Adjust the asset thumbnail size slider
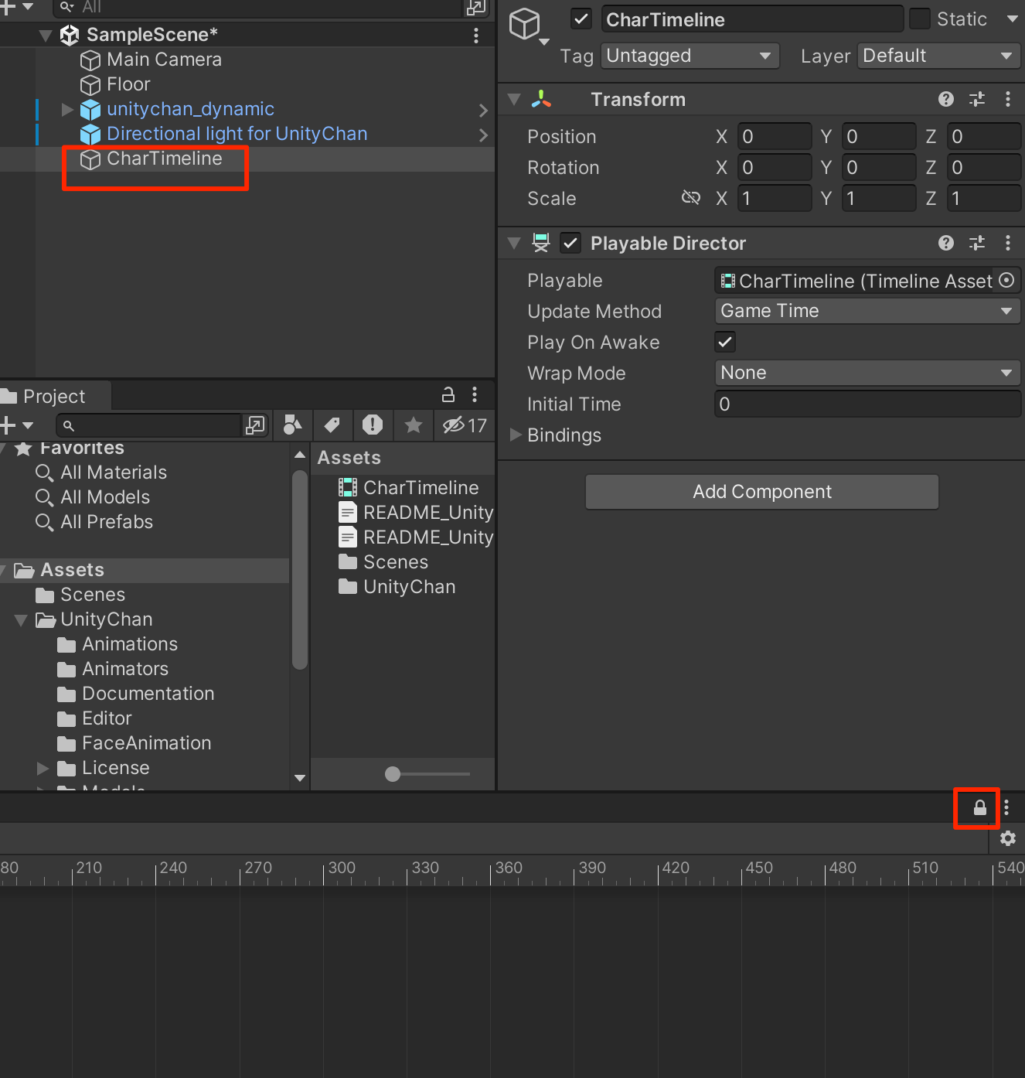The image size is (1025, 1078). click(393, 774)
